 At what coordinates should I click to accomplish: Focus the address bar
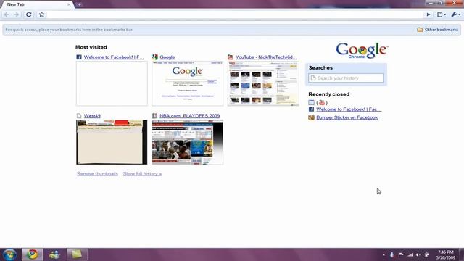235,14
